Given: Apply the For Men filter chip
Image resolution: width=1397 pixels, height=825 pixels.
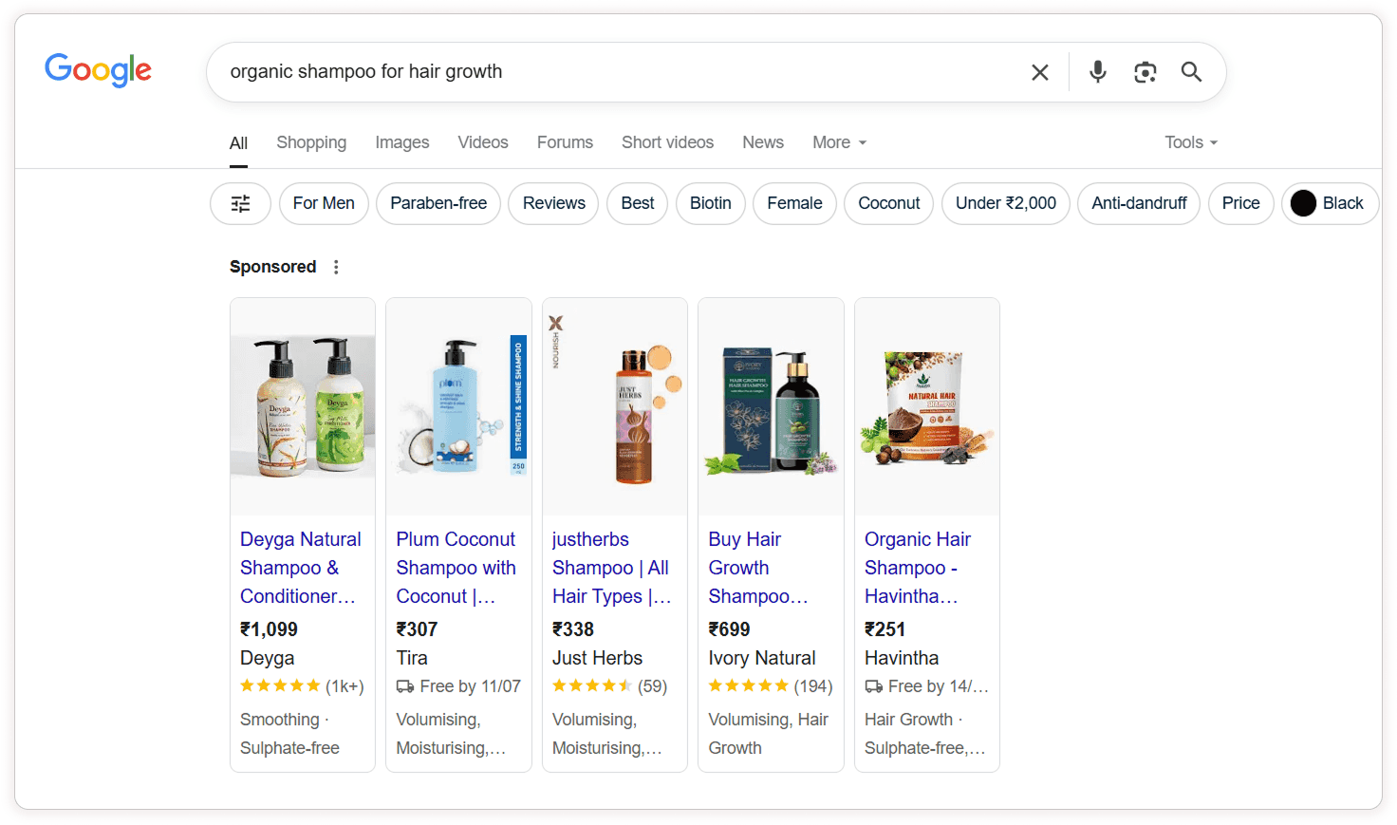Looking at the screenshot, I should tap(324, 203).
